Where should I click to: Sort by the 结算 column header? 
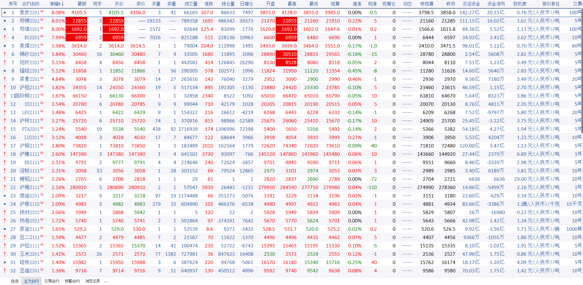(335, 4)
